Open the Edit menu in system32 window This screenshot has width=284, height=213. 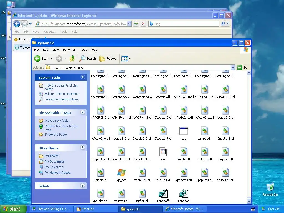[x=45, y=50]
